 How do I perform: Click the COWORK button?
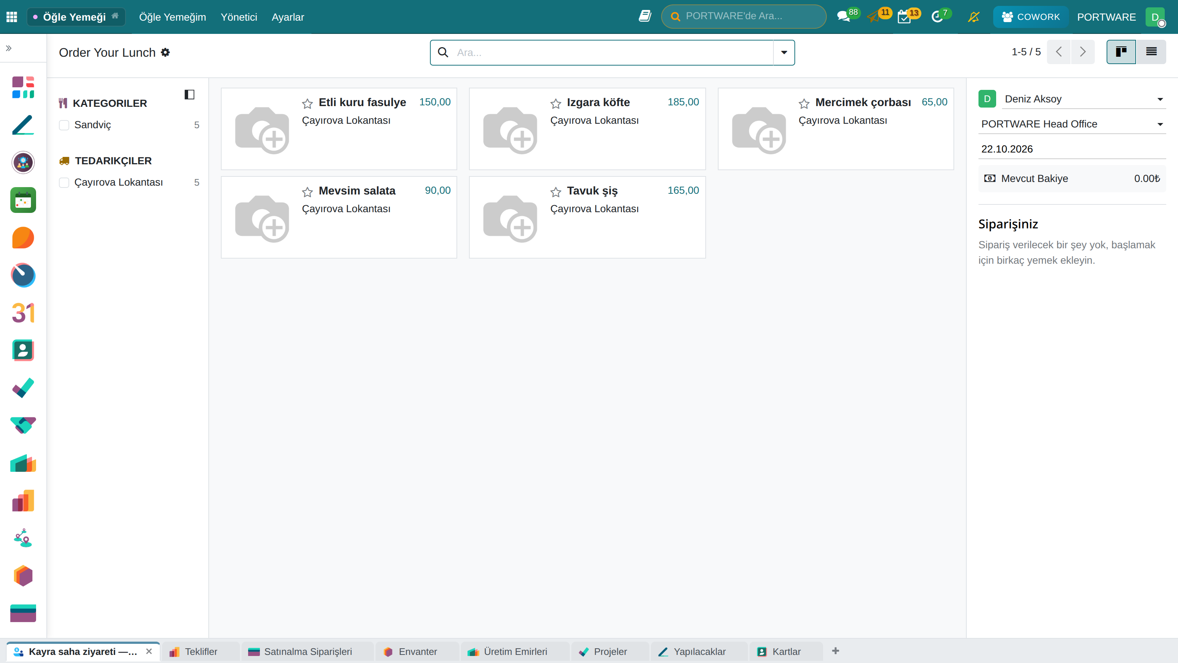pos(1031,17)
